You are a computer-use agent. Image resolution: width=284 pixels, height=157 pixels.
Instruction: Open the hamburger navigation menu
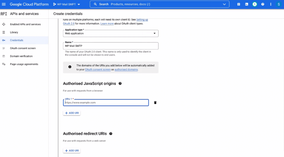pos(4,4)
